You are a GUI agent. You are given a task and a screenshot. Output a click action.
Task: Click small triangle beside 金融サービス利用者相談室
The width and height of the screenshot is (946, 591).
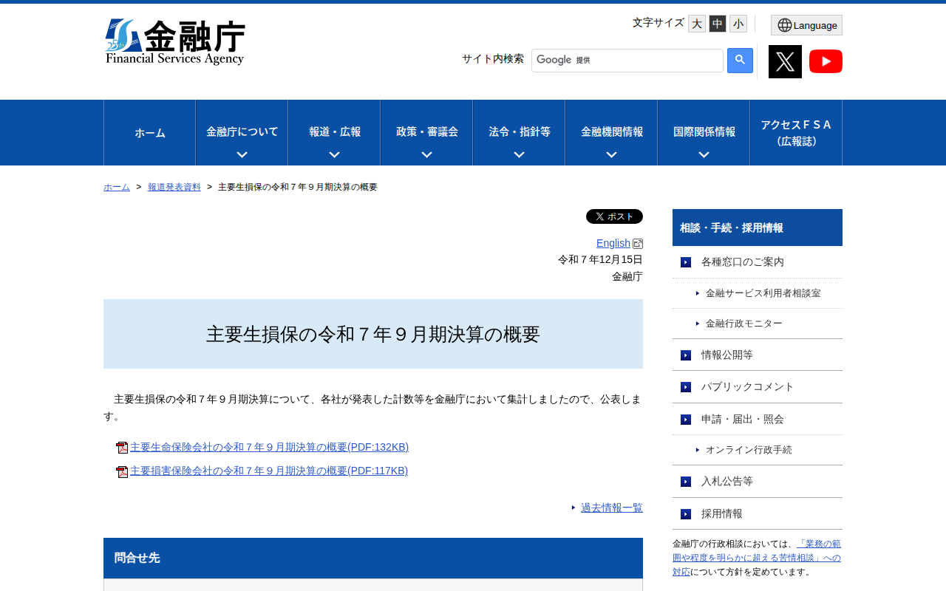pos(698,293)
